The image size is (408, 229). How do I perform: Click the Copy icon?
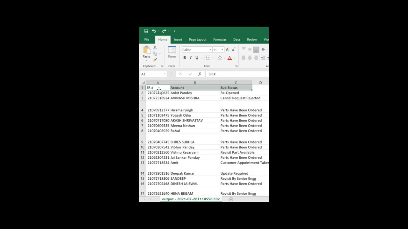155,54
